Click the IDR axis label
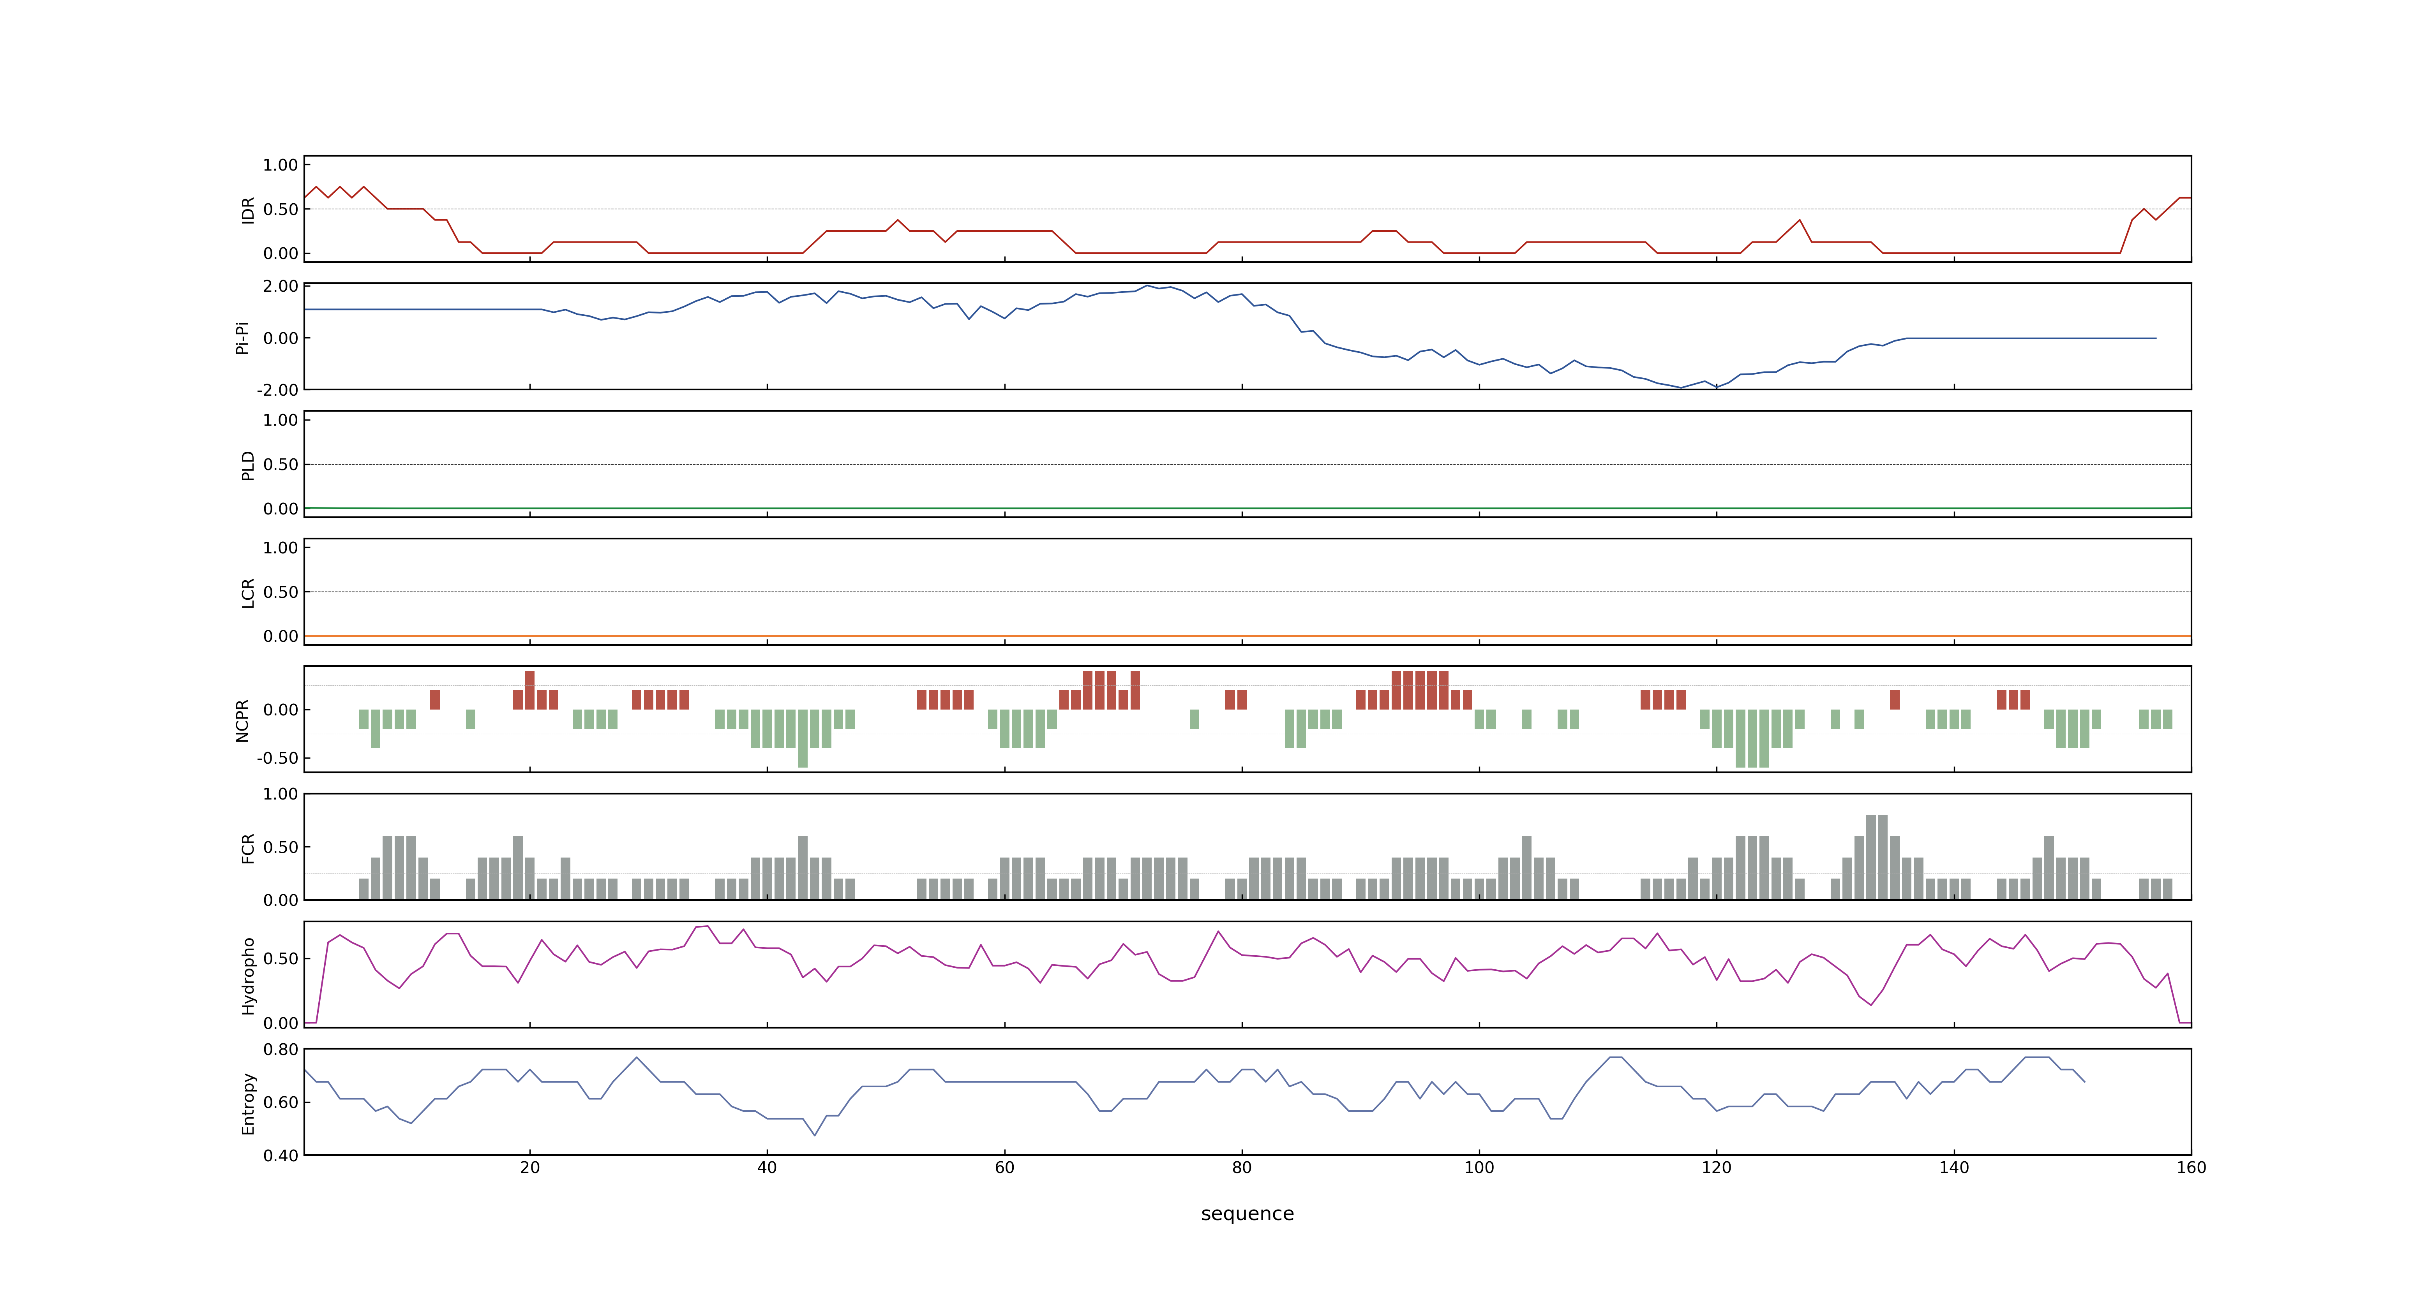Image resolution: width=2435 pixels, height=1298 pixels. 248,210
